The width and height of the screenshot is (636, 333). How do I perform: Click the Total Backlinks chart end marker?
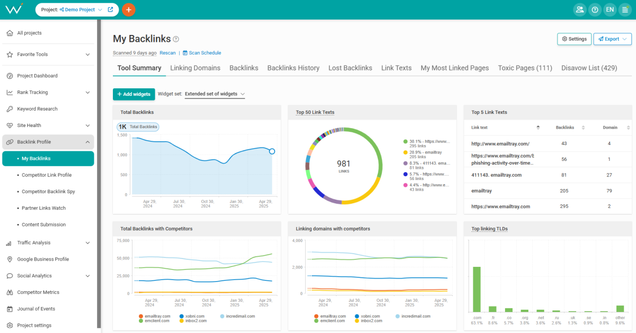click(x=272, y=151)
